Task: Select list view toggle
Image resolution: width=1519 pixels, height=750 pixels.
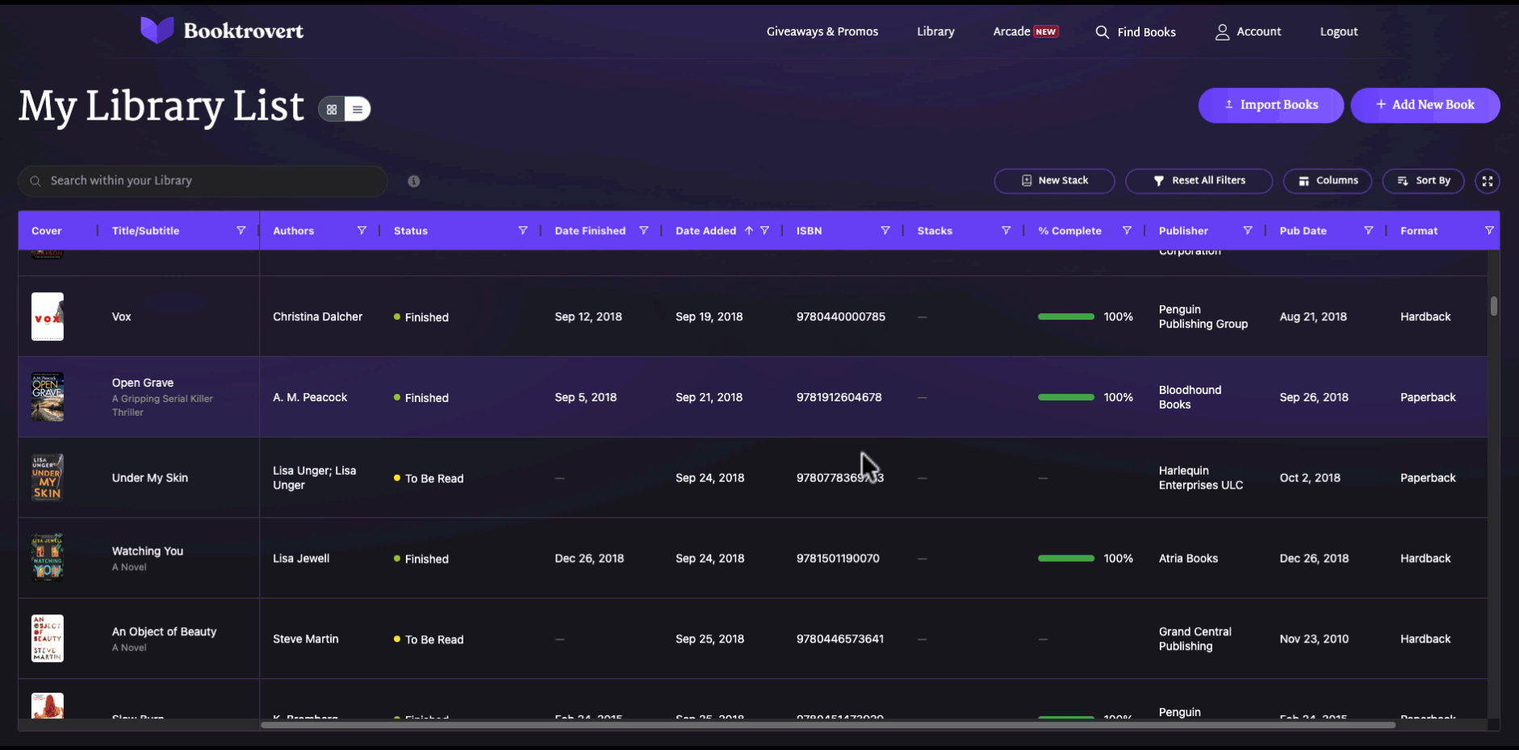Action: pos(357,109)
